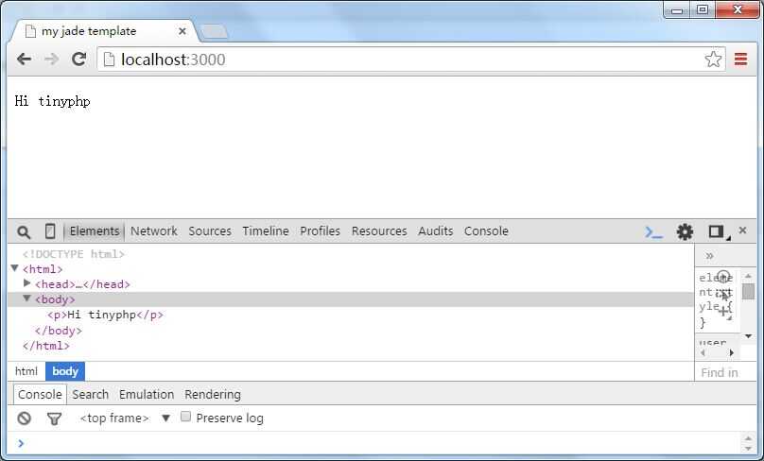
Task: Toggle device mode phone icon
Action: pyautogui.click(x=50, y=231)
